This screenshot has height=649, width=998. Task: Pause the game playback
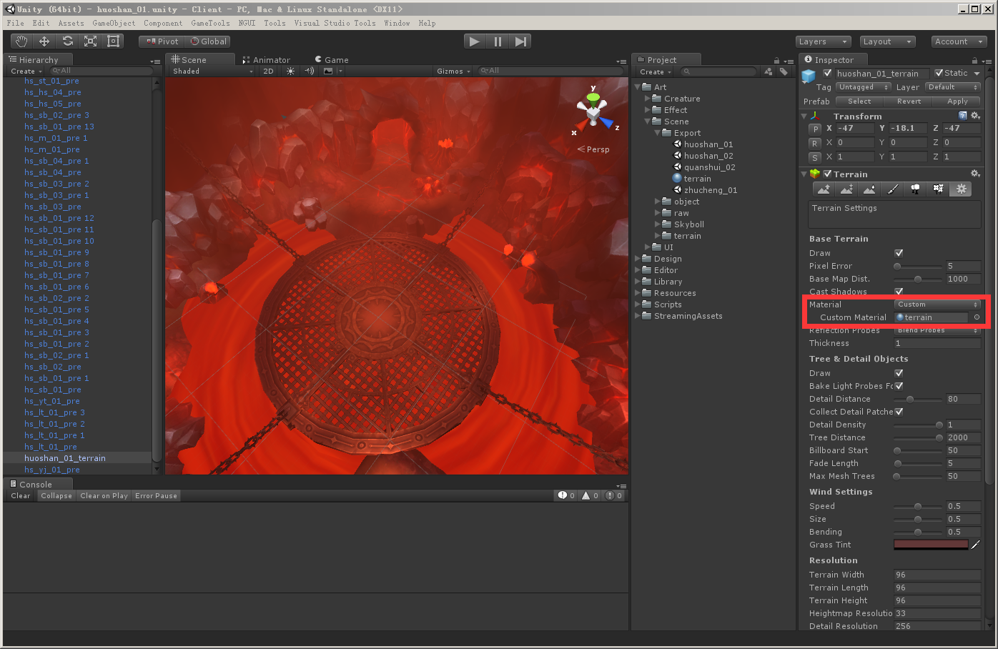pos(498,41)
